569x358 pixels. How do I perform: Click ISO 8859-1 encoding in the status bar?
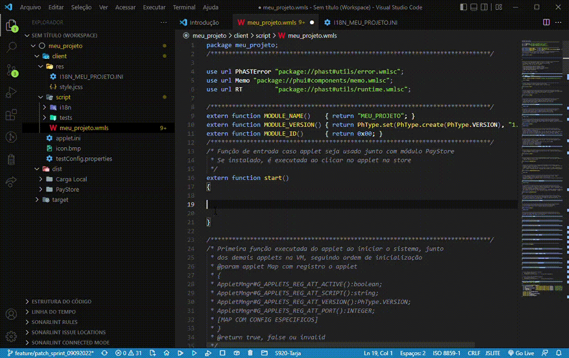coord(446,352)
